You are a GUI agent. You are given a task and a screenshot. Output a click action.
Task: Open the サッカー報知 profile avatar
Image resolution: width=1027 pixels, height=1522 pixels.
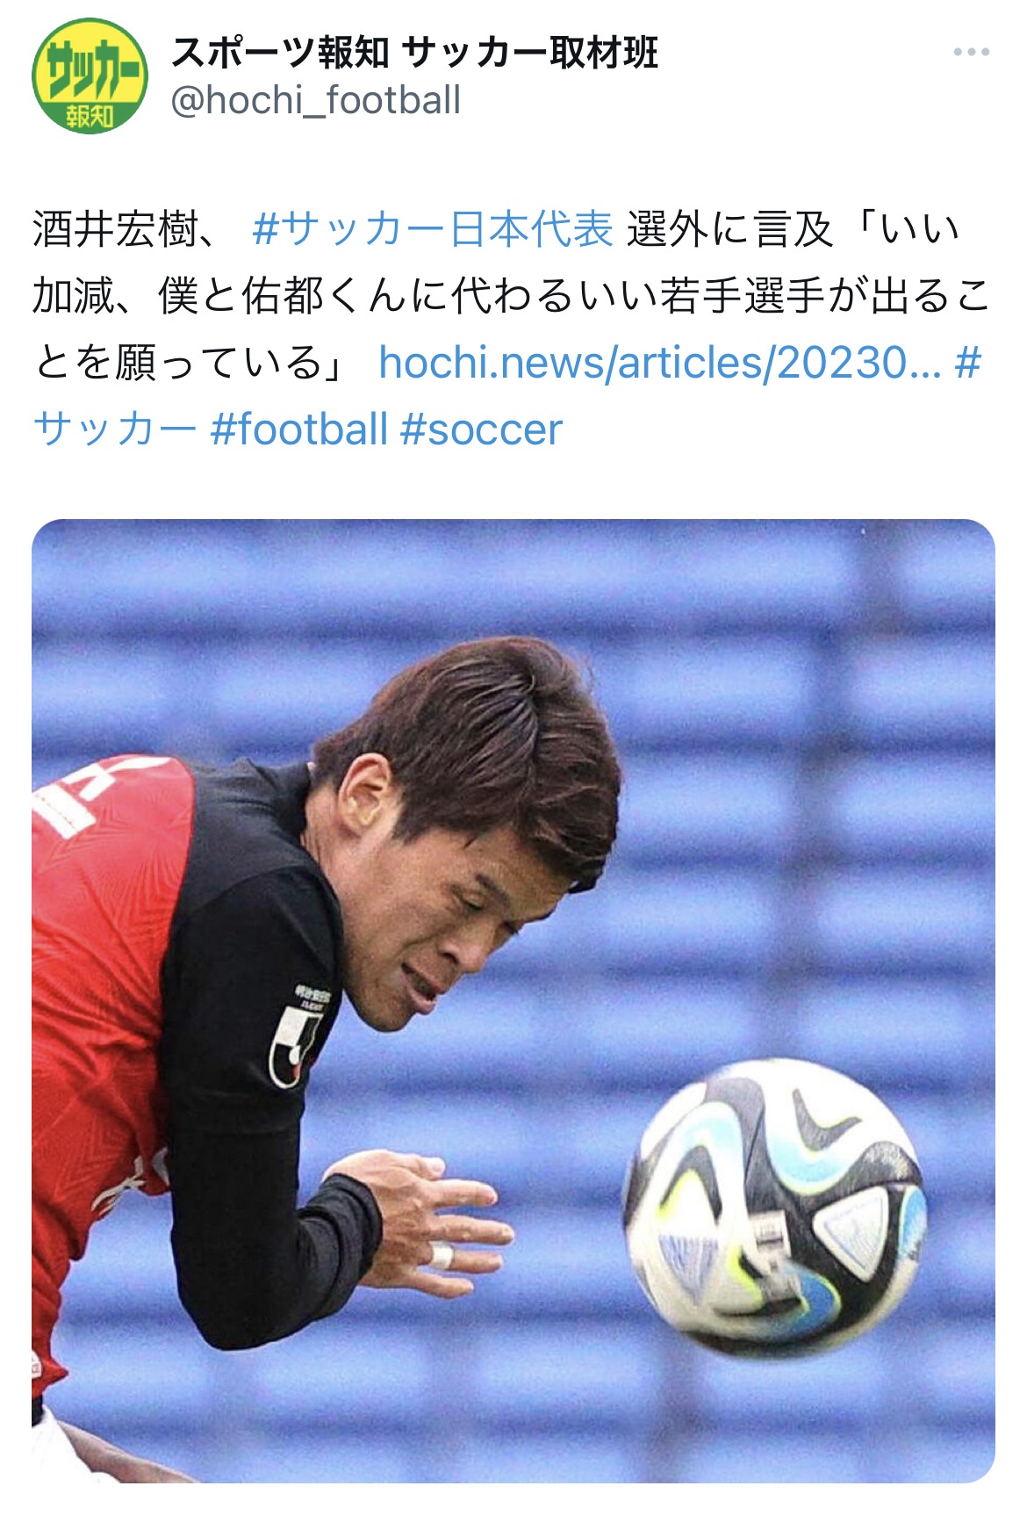point(89,76)
